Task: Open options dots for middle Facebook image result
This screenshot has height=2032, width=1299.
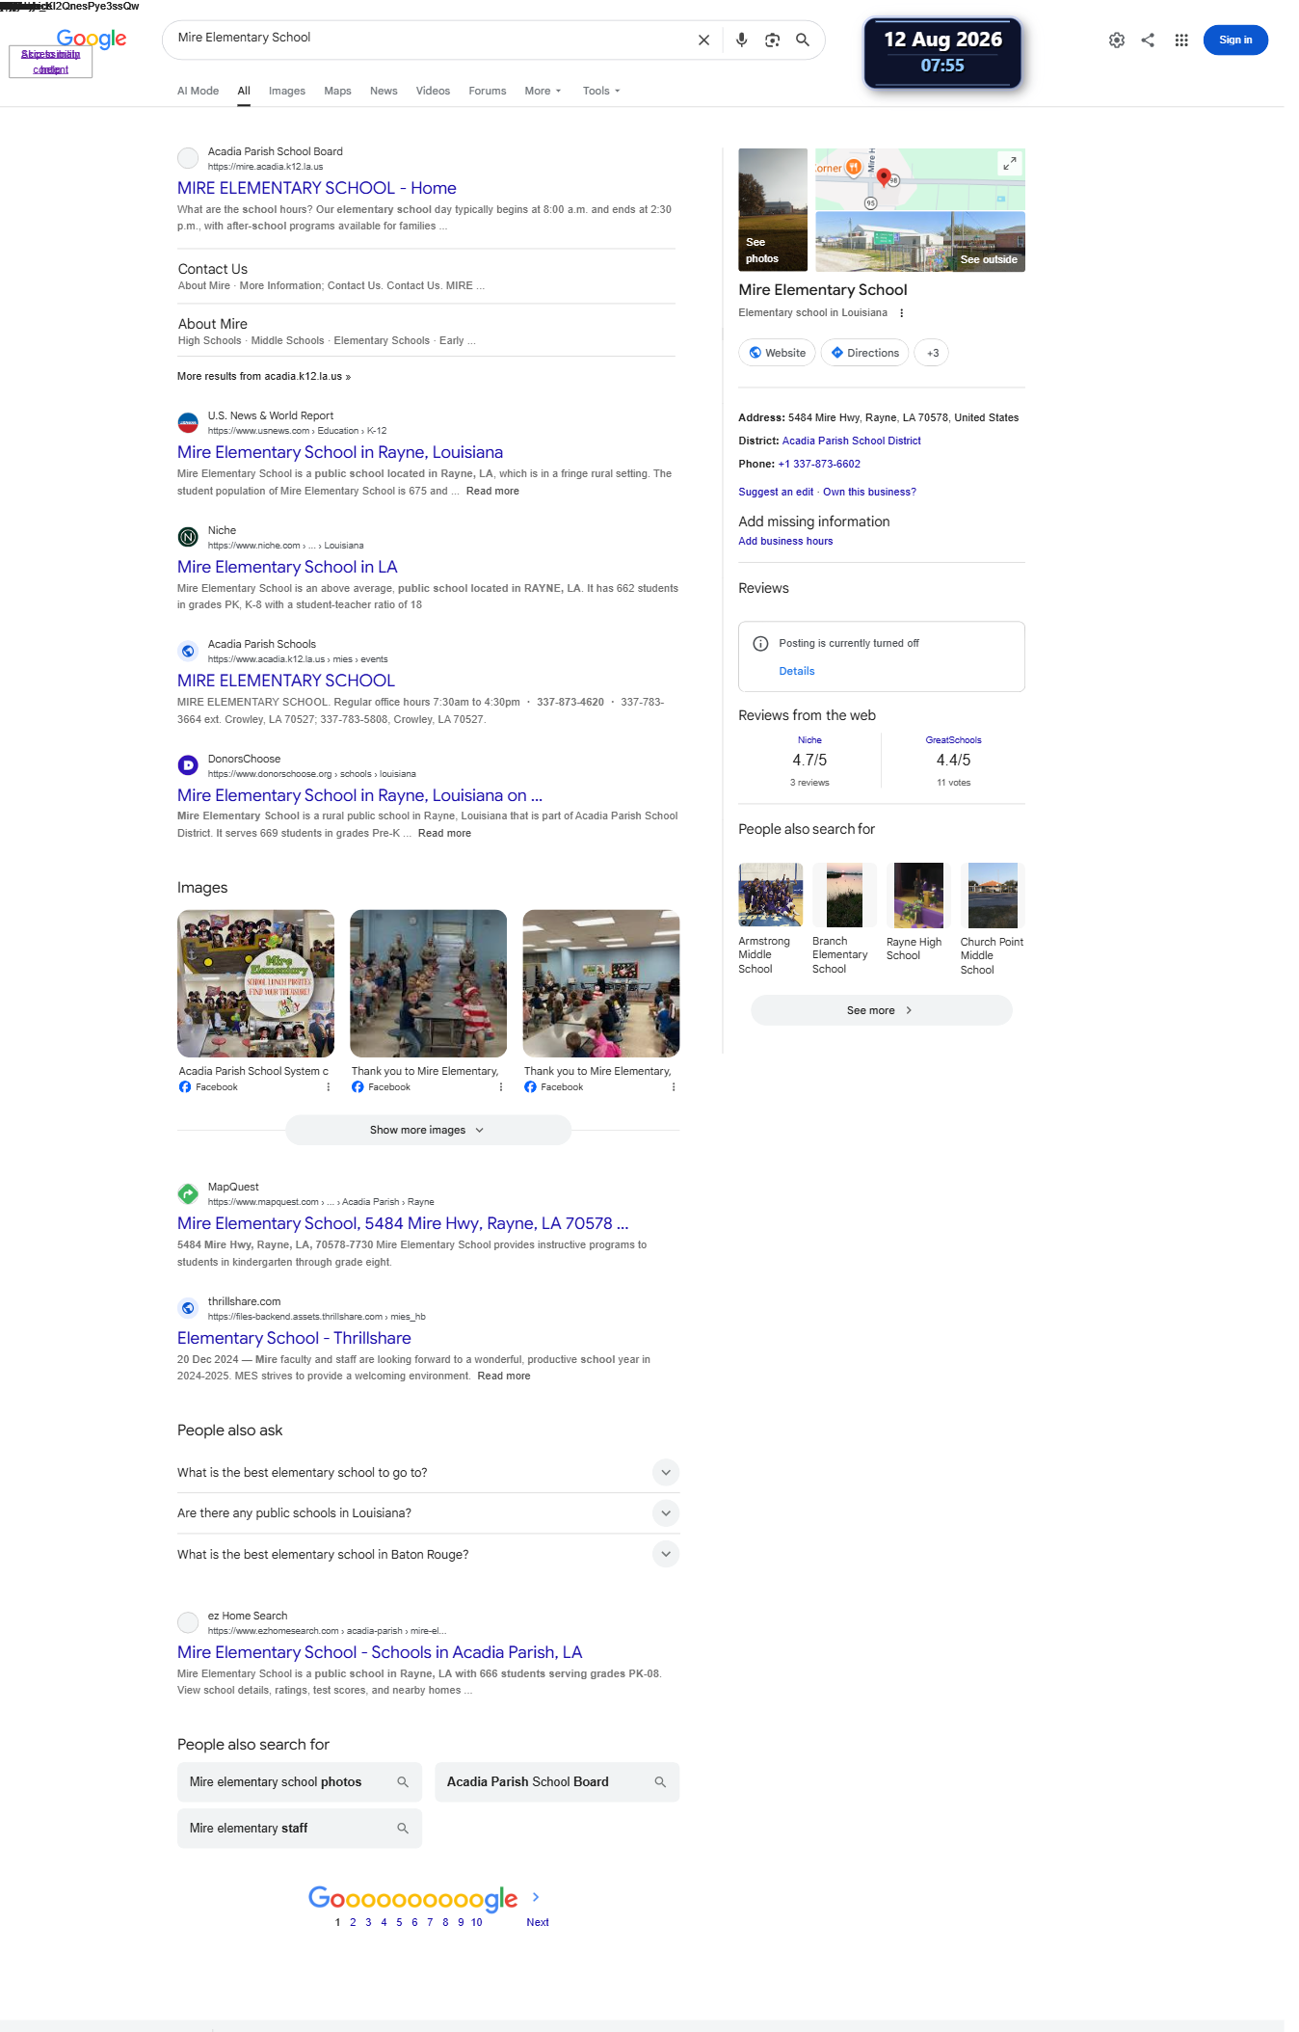Action: coord(501,1087)
